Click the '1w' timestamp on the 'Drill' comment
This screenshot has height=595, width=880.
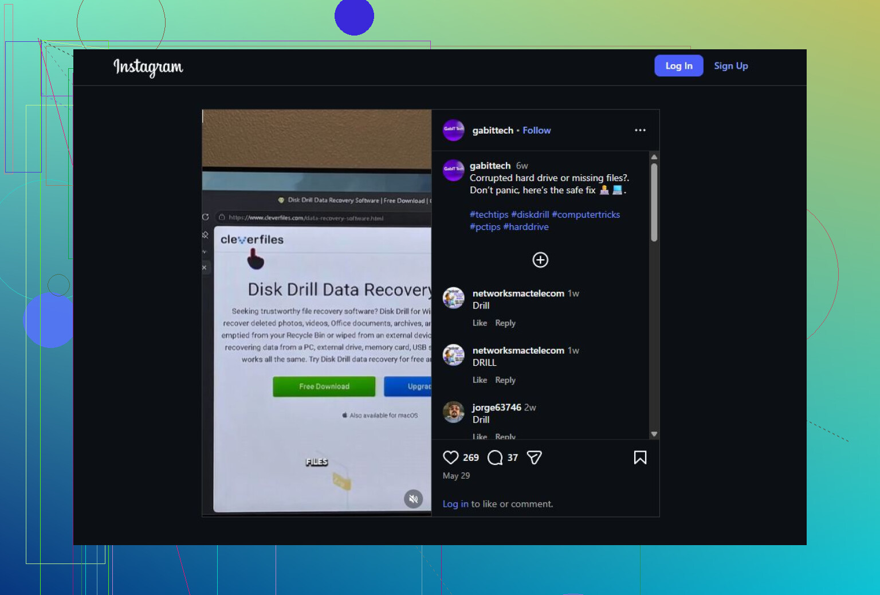573,293
